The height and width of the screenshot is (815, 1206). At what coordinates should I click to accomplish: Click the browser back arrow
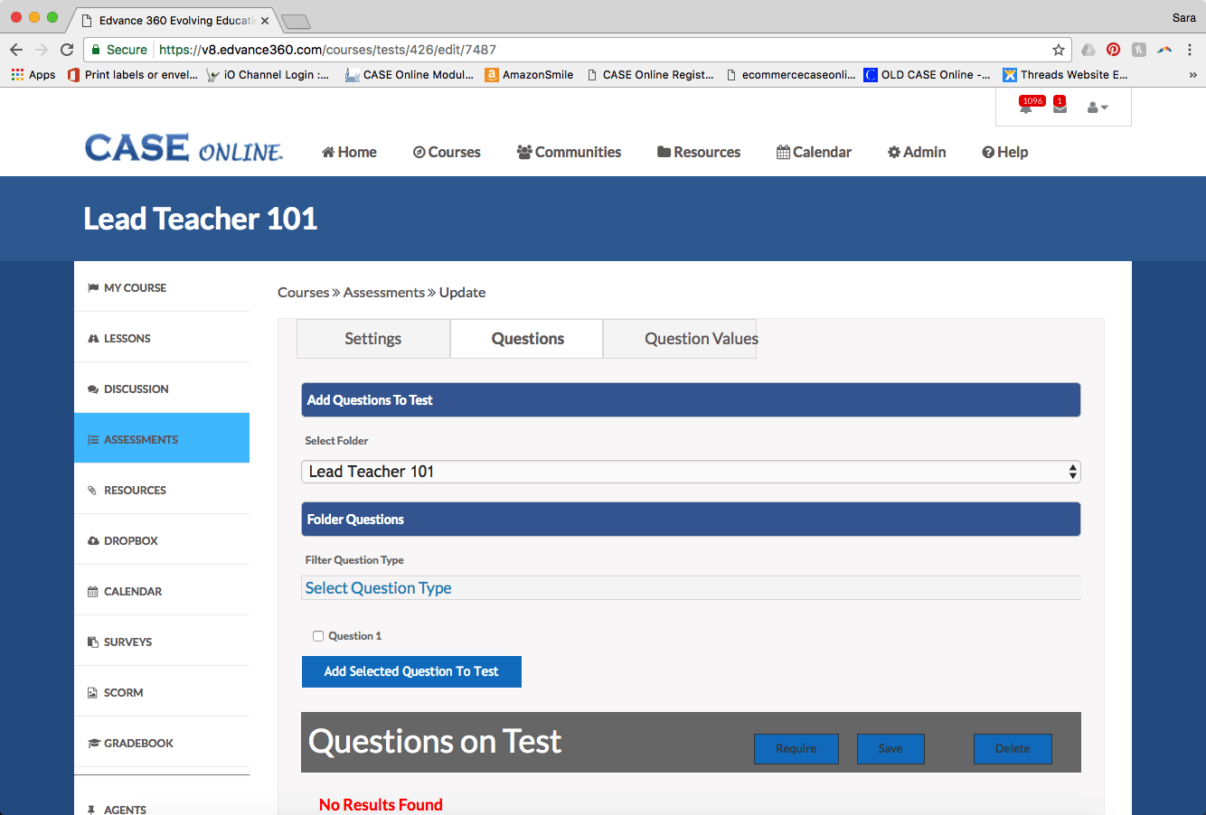pos(16,50)
